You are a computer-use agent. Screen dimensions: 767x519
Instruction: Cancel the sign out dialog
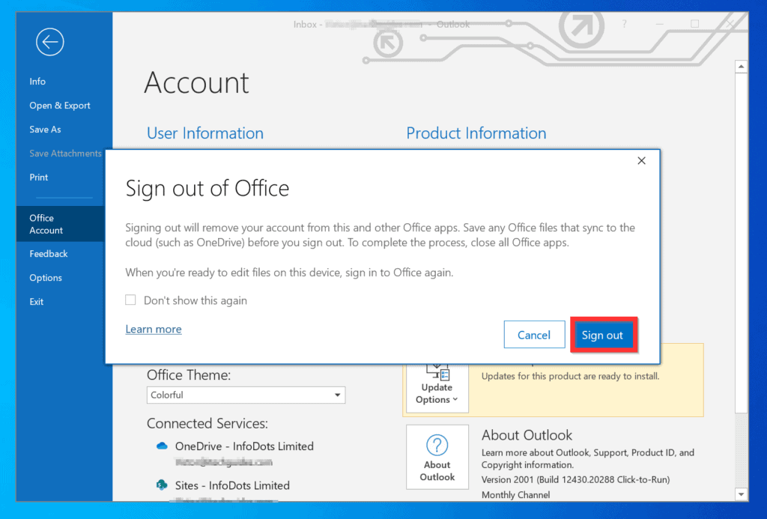click(534, 335)
